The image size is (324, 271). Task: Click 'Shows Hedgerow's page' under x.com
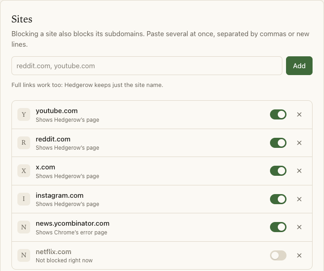[x=67, y=176]
